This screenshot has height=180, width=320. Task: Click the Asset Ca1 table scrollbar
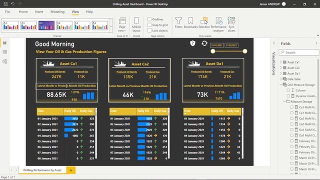96,133
